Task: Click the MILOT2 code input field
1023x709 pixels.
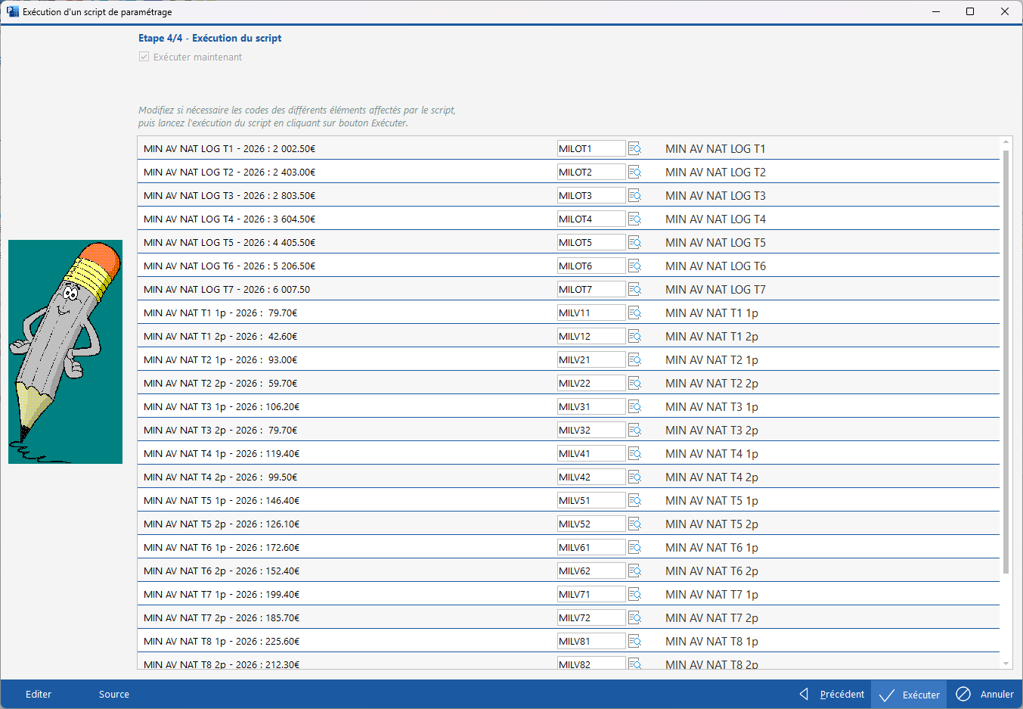Action: [591, 173]
